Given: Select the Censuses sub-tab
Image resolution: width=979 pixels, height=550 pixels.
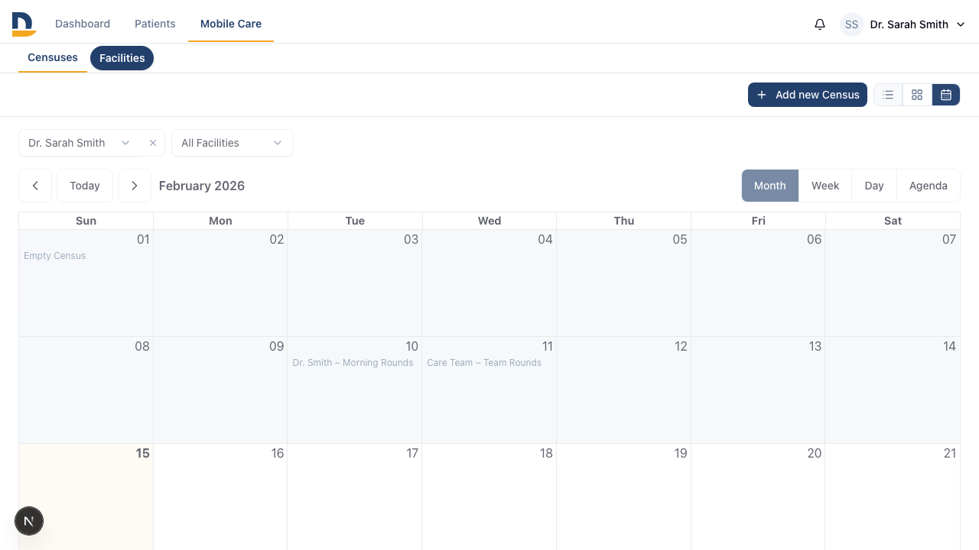Looking at the screenshot, I should pos(53,57).
